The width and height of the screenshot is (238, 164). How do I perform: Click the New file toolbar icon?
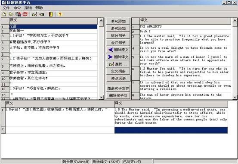click(4, 14)
